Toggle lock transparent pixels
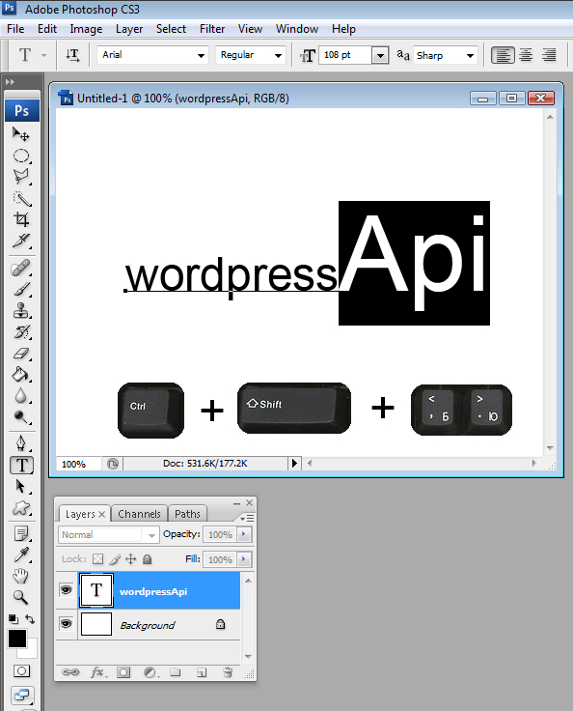This screenshot has width=573, height=711. (x=97, y=559)
